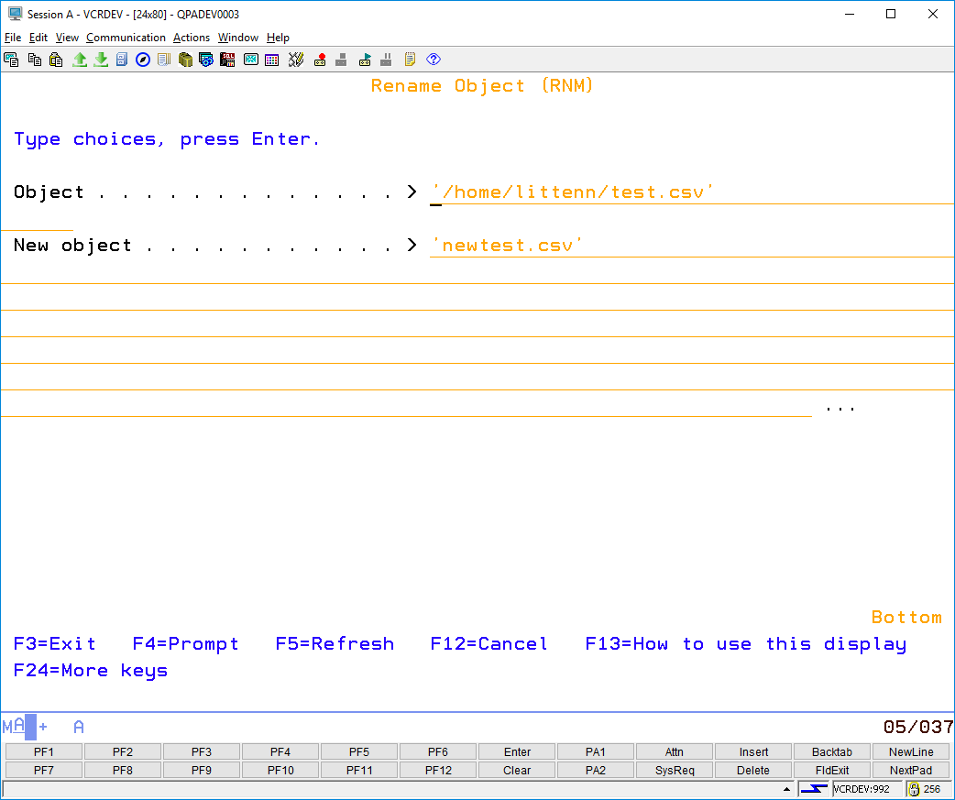This screenshot has height=800, width=955.
Task: Click the Run SQL scripts icon
Action: (x=228, y=60)
